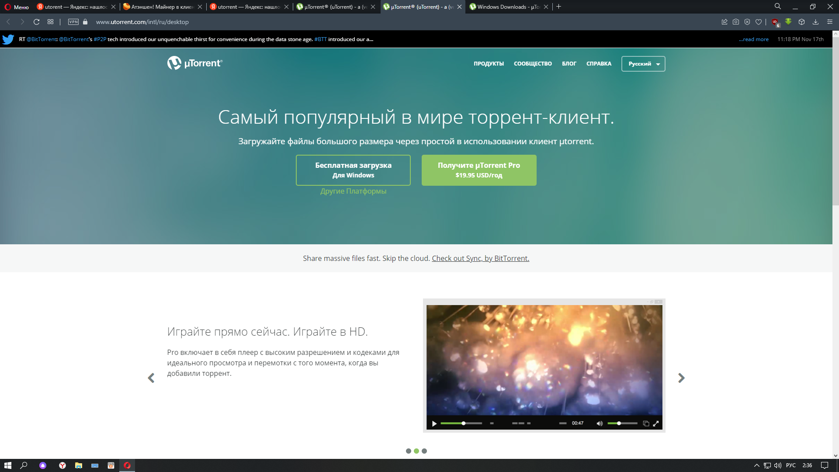Screen dimensions: 839x472
Task: Adjust the video volume slider
Action: coord(622,423)
